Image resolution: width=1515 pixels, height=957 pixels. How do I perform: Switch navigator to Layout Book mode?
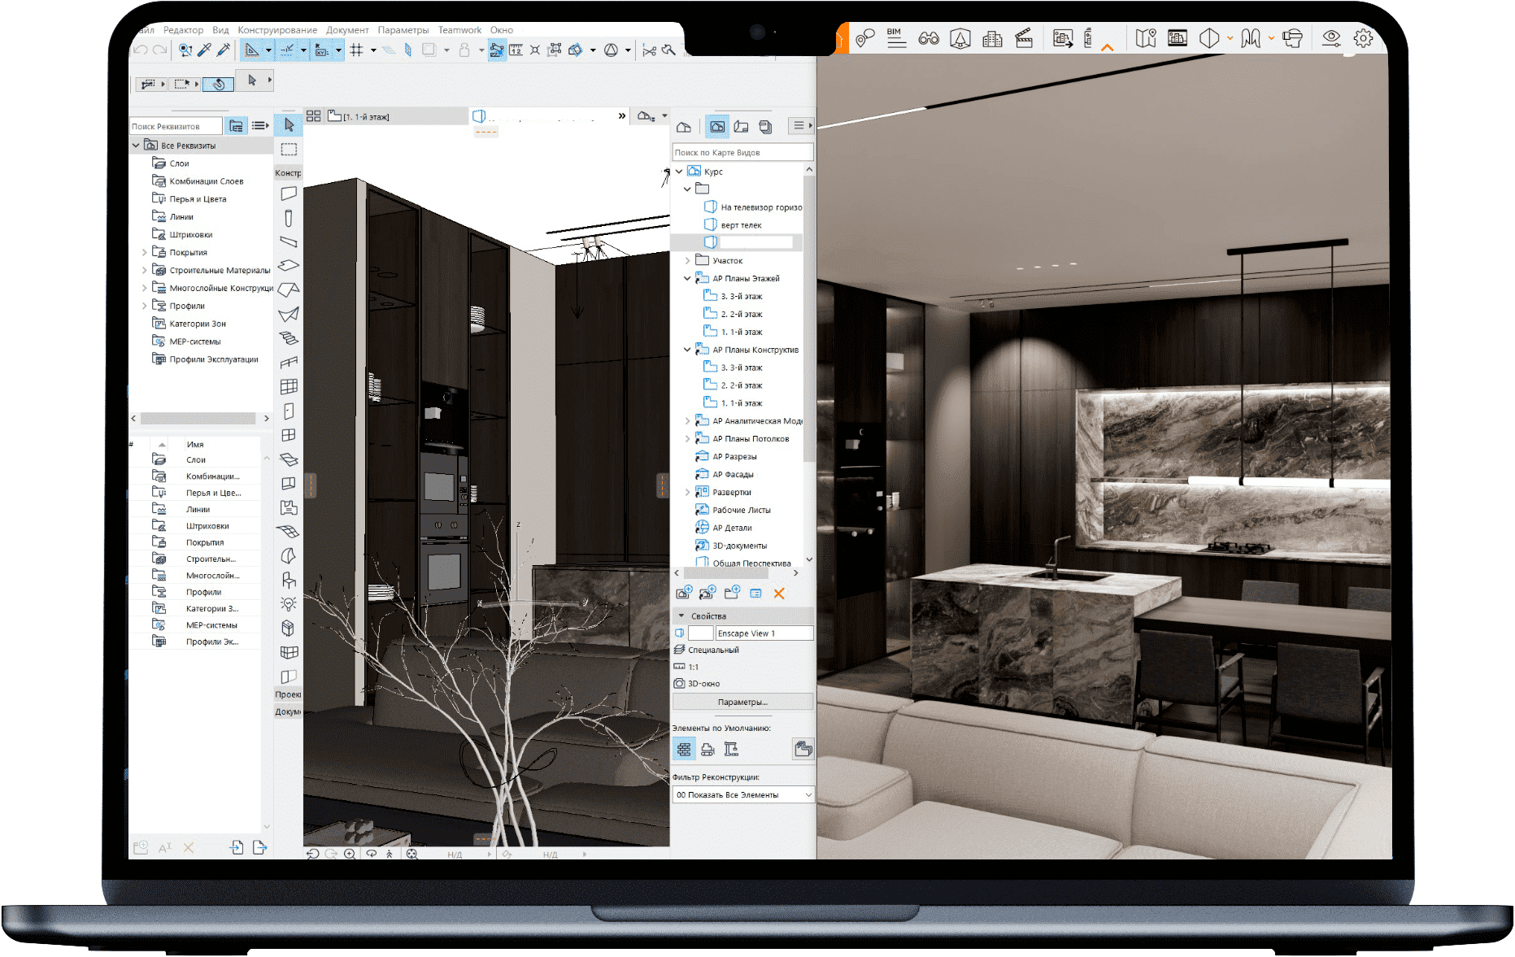click(741, 127)
